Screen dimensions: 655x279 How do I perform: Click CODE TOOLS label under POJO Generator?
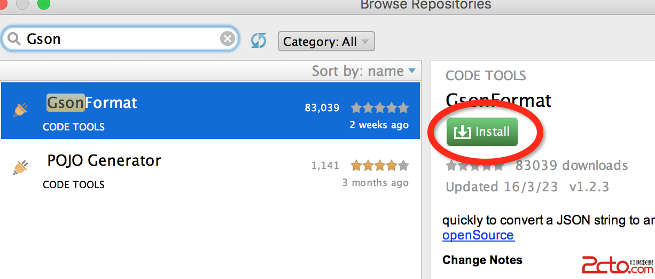coord(74,185)
